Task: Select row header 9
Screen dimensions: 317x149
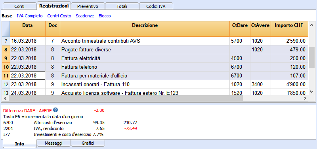Action: [x=6, y=58]
